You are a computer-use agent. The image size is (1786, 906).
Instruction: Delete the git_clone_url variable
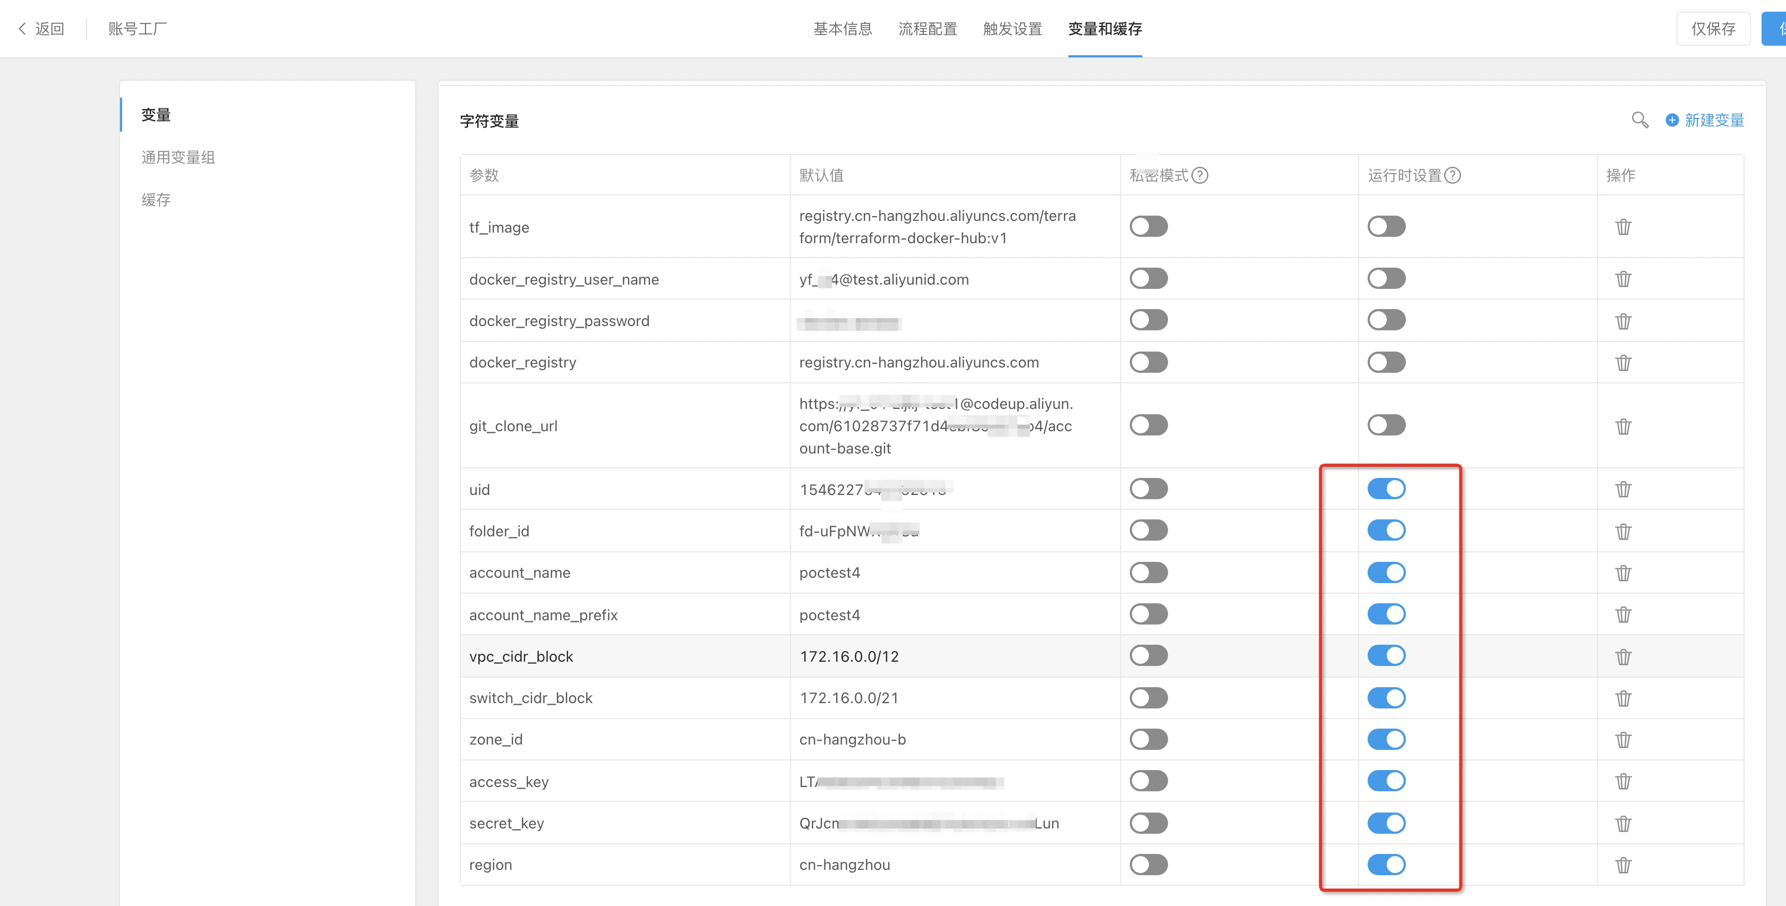tap(1622, 426)
